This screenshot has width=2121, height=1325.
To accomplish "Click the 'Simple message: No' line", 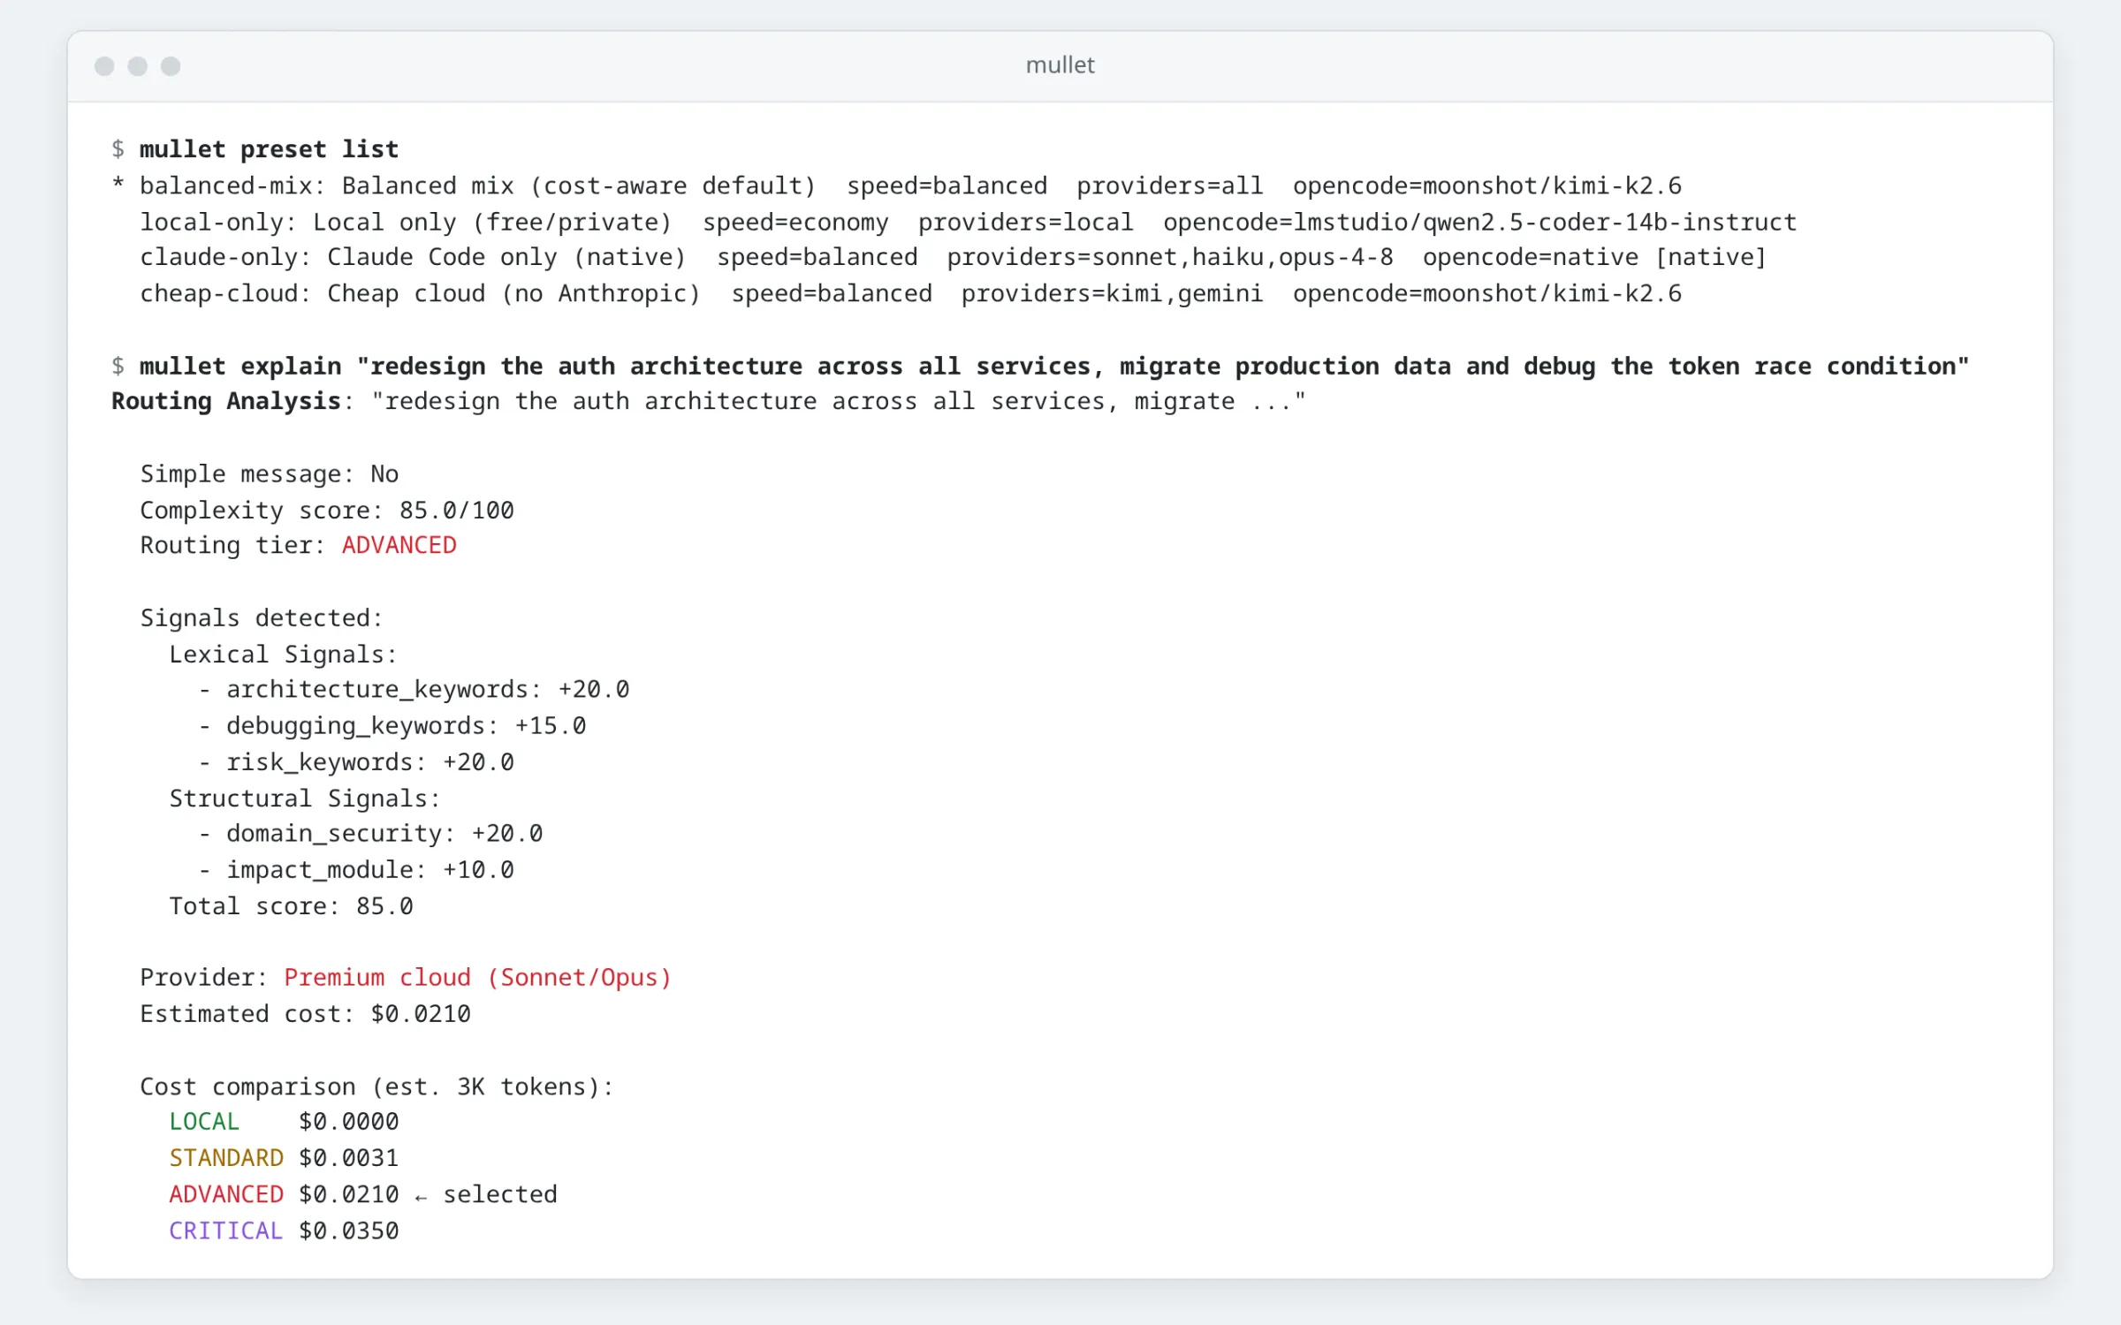I will coord(270,473).
